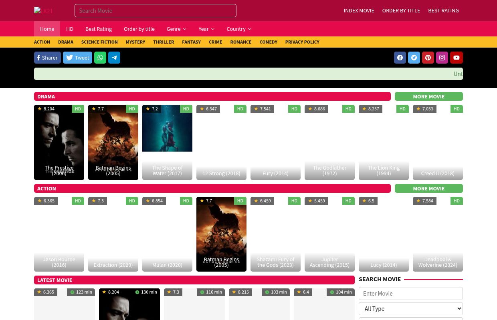This screenshot has width=497, height=320.
Task: Open PRIVACY POLICY link
Action: coord(302,42)
